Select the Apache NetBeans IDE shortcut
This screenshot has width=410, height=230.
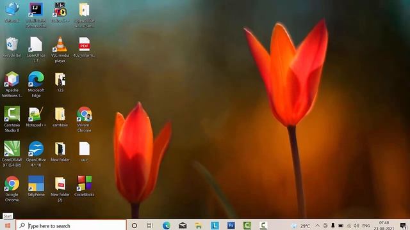coord(12,84)
